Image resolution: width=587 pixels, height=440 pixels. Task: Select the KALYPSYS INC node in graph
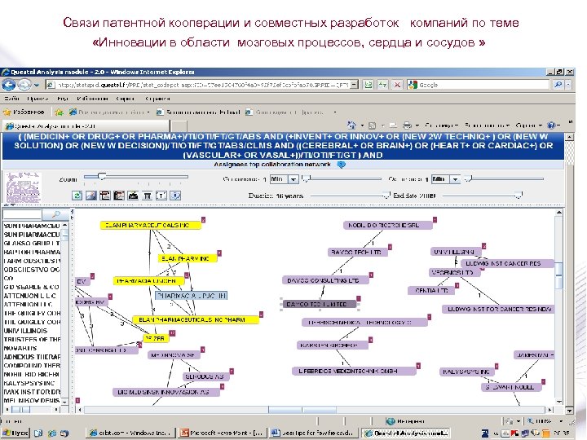point(466,372)
